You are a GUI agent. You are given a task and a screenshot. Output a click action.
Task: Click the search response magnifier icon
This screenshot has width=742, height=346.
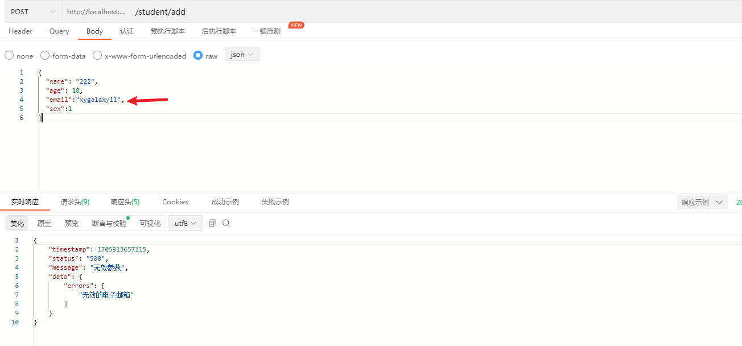[x=226, y=223]
